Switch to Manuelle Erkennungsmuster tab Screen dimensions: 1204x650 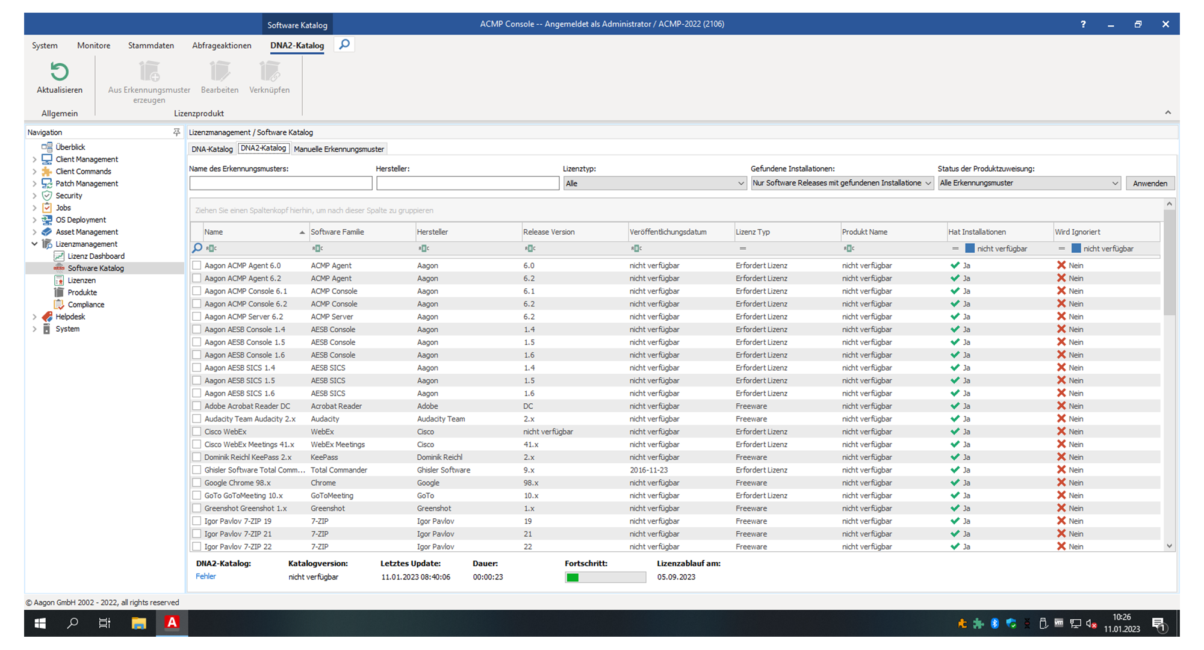339,149
